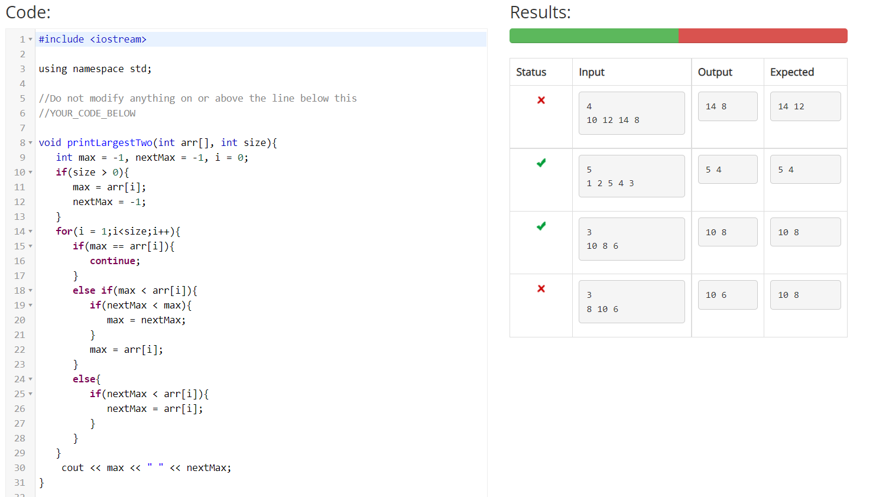Image resolution: width=876 pixels, height=497 pixels.
Task: Collapse the else if(max < arr[i]) block
Action: (31, 290)
